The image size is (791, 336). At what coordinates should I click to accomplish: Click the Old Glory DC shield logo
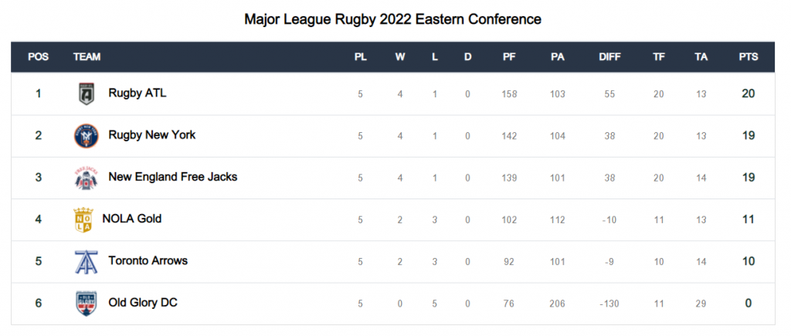(x=87, y=304)
